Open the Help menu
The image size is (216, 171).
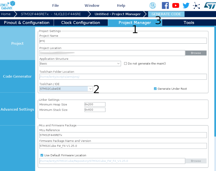click(x=121, y=5)
